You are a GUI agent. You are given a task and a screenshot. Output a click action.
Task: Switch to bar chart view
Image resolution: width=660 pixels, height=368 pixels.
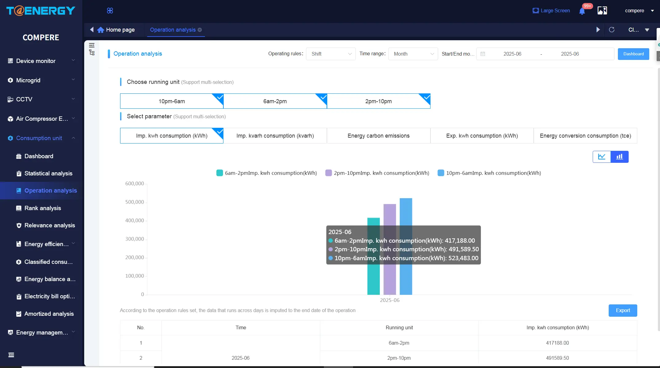tap(619, 157)
